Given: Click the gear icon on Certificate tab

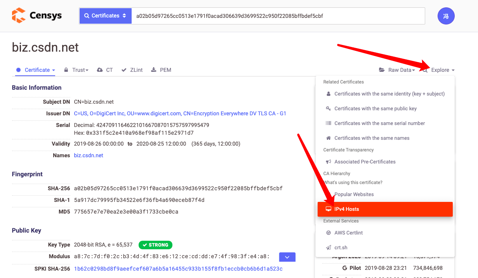Looking at the screenshot, I should click(18, 70).
